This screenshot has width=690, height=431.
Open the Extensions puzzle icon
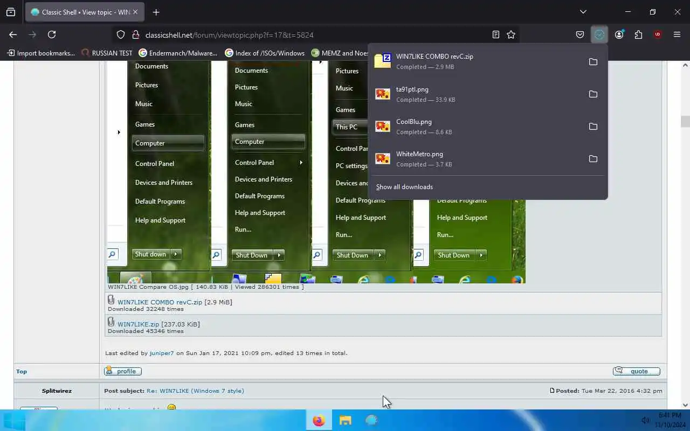(638, 34)
